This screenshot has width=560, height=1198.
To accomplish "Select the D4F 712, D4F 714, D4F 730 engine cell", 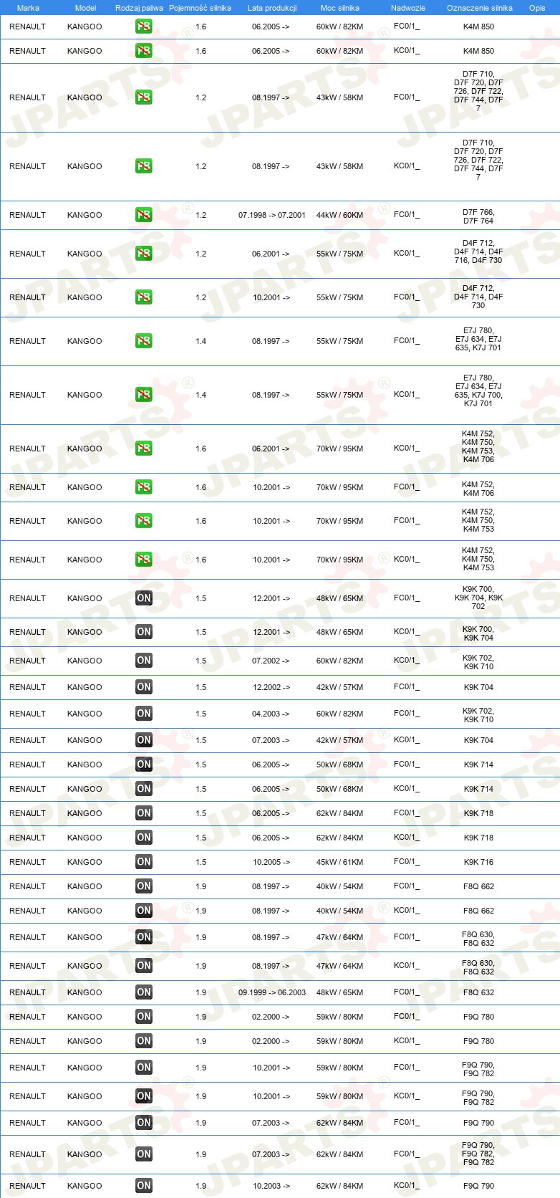I will pos(478,297).
